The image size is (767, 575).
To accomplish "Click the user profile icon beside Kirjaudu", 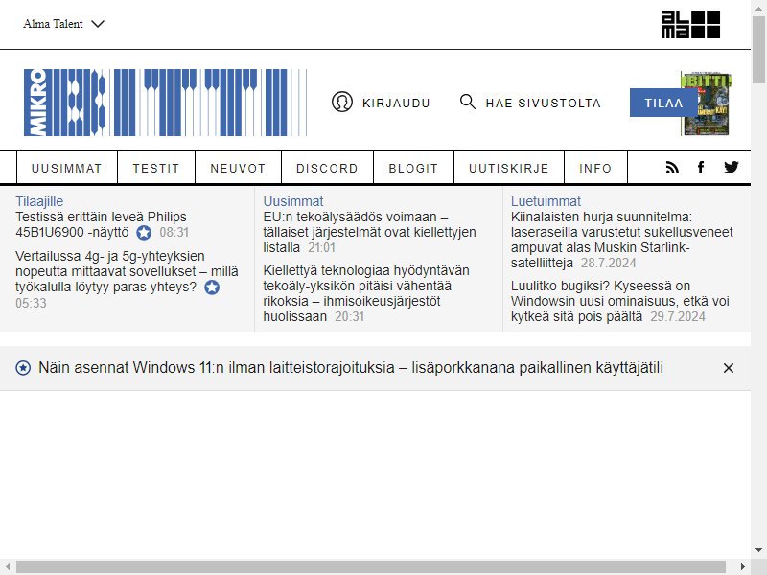I will point(342,103).
